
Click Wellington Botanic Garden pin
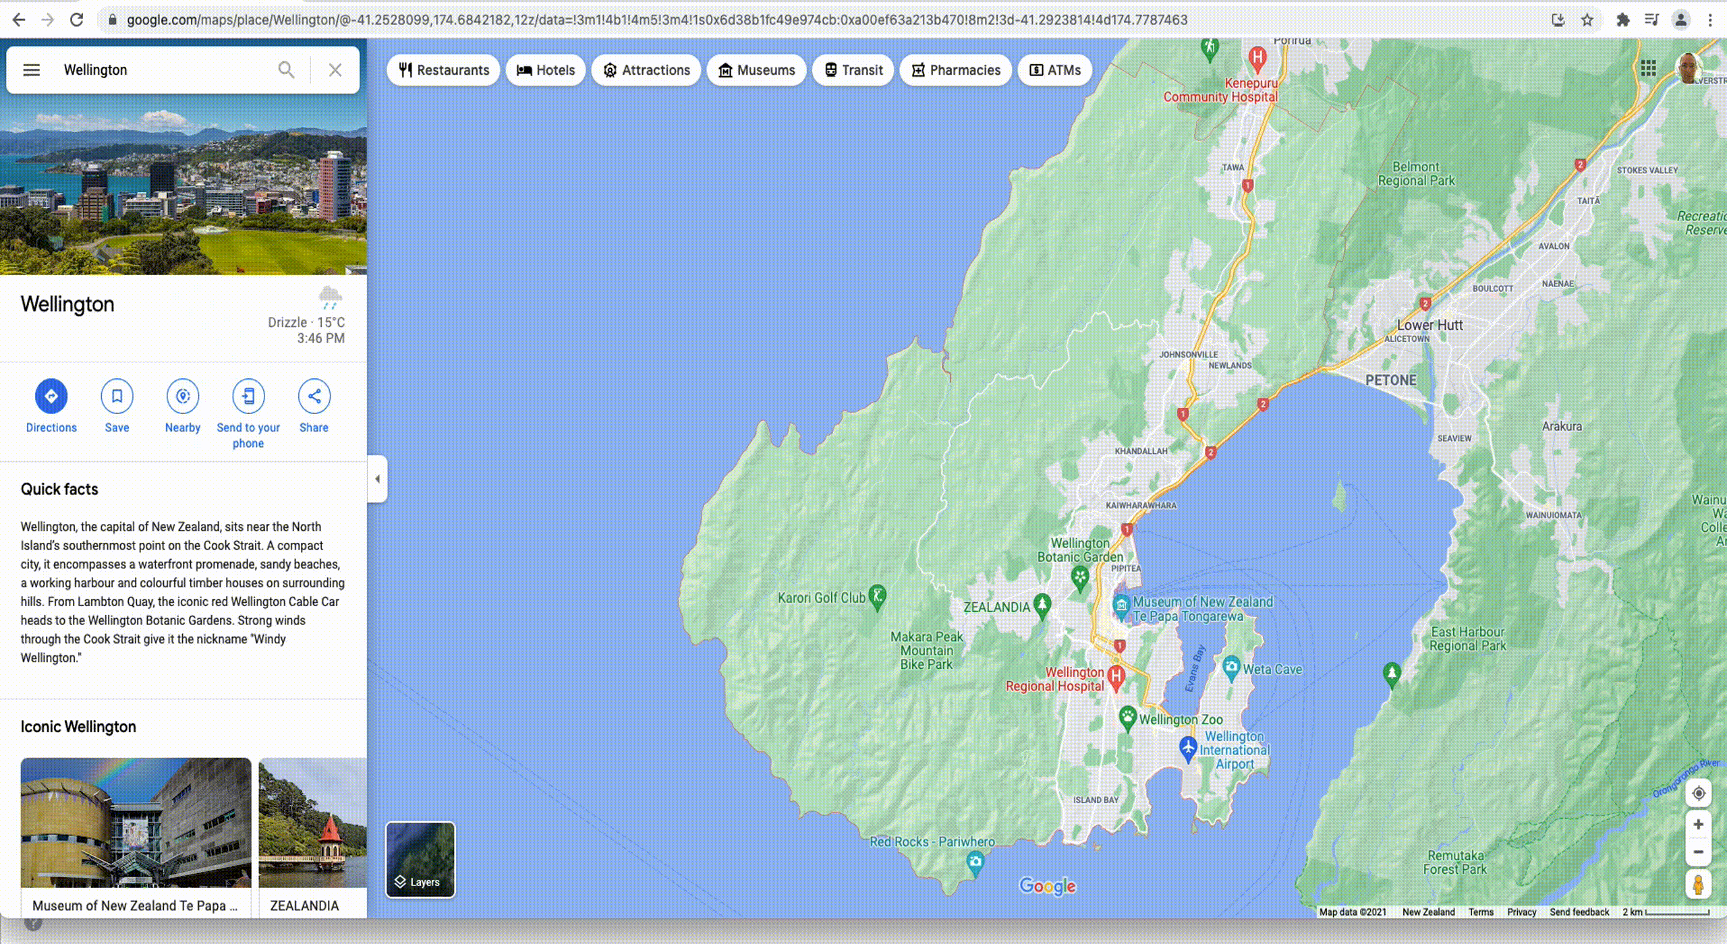click(x=1080, y=579)
